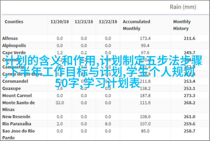
Task: Click the Guaxupe county name
Action: coord(11,88)
